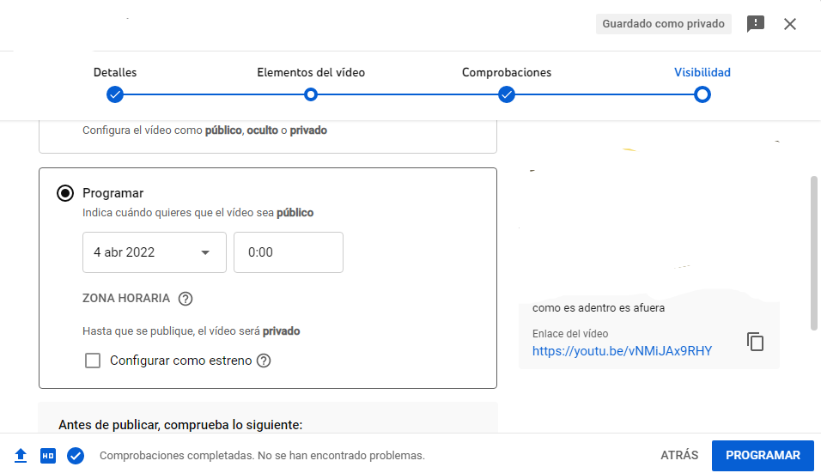This screenshot has width=821, height=473.
Task: Copy the video link with copy icon
Action: [756, 342]
